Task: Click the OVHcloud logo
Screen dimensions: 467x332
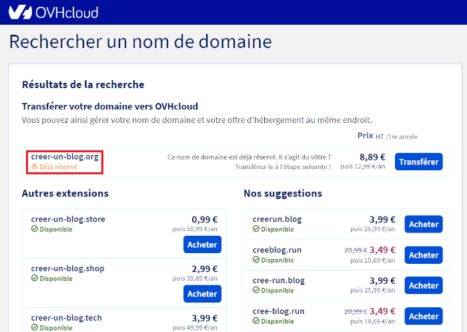Action: [53, 12]
